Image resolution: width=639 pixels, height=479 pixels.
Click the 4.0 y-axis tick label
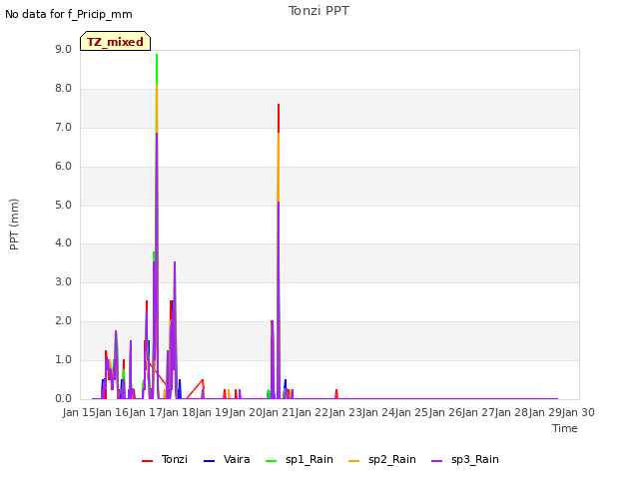63,243
